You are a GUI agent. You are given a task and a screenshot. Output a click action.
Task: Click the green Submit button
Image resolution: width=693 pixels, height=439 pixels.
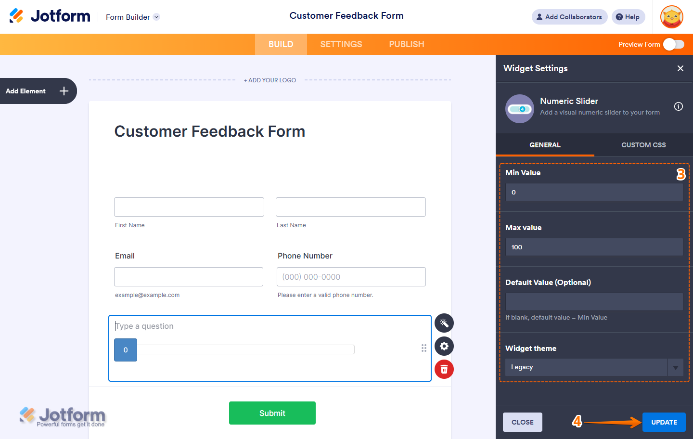tap(272, 413)
